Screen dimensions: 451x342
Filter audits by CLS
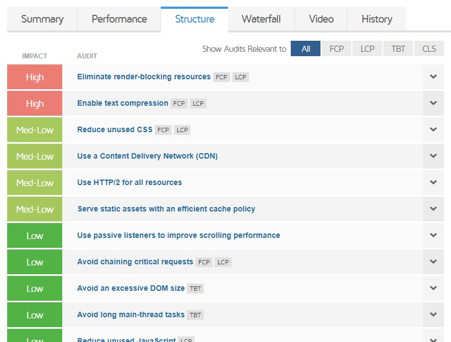(429, 49)
